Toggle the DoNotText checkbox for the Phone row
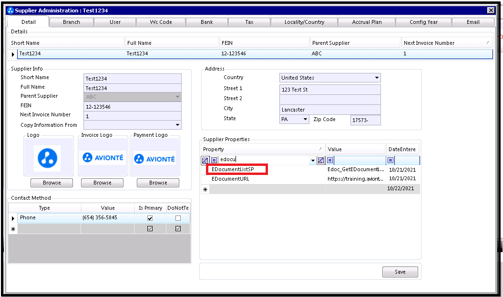 coord(178,218)
